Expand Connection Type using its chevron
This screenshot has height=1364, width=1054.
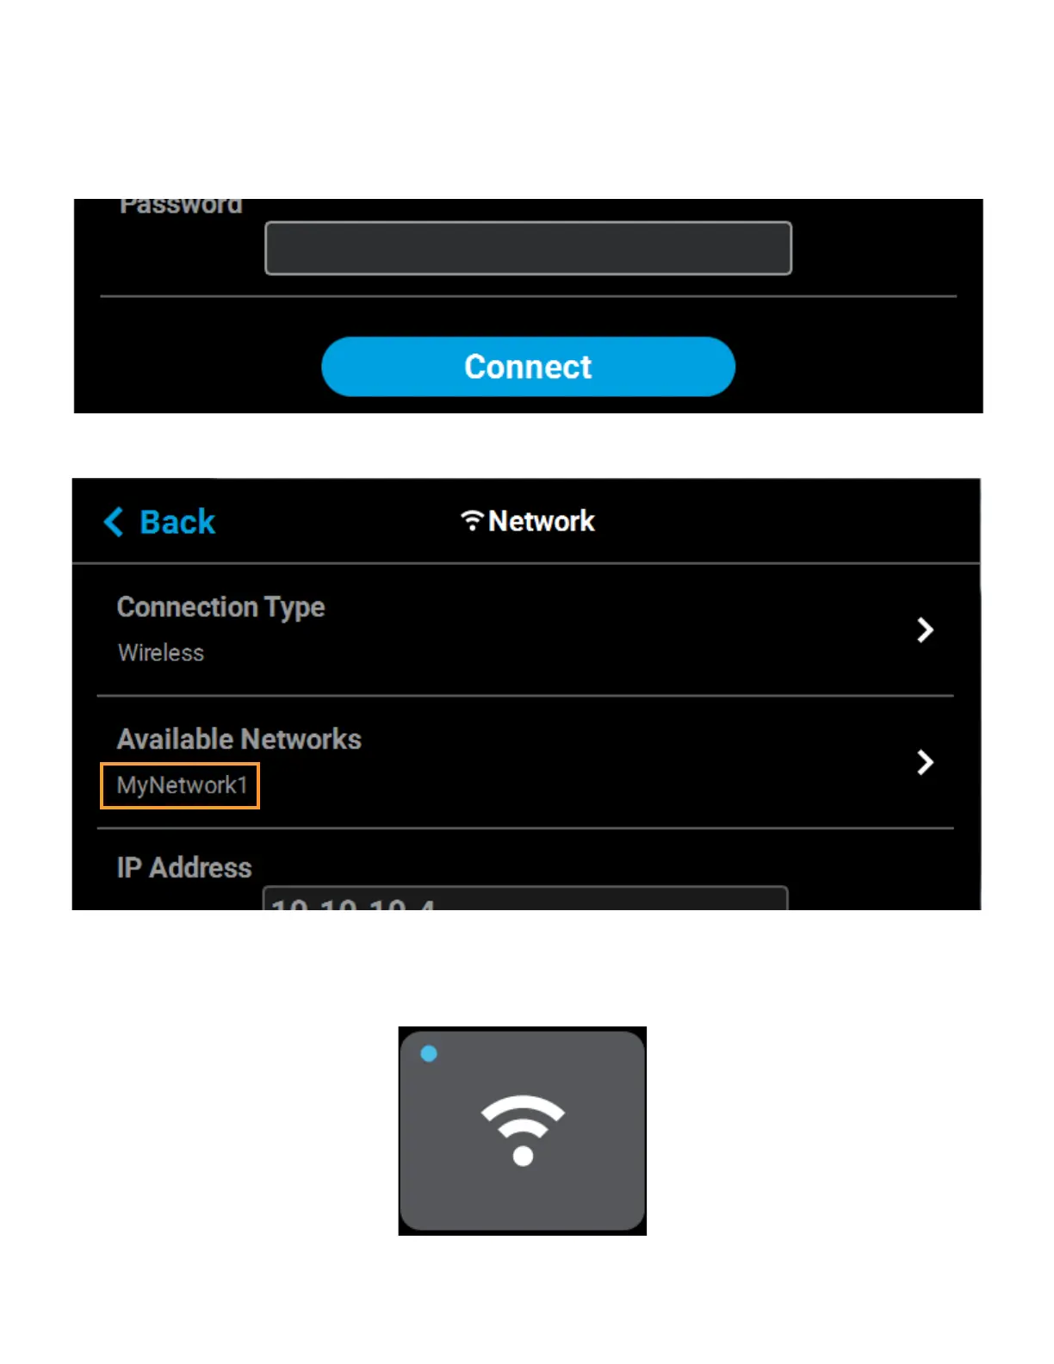tap(925, 630)
